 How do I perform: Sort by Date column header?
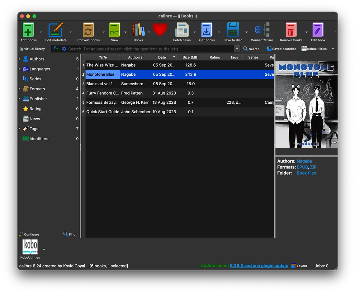point(164,57)
